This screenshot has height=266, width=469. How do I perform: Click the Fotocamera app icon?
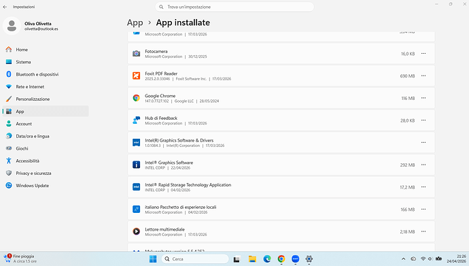click(x=137, y=54)
